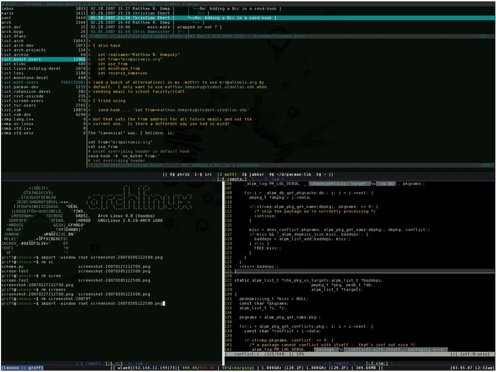
Task: Click the conflict.c vim status line
Action: (359, 354)
